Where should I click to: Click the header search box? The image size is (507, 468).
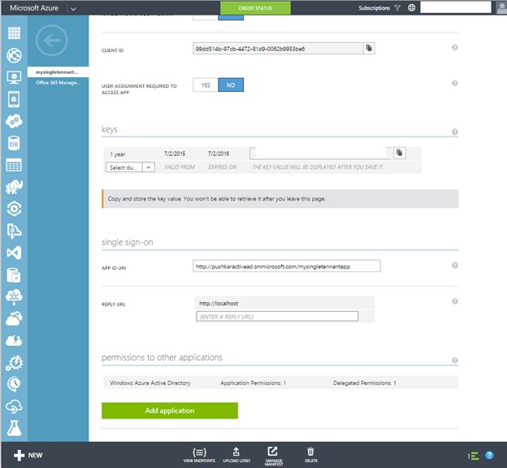pyautogui.click(x=456, y=7)
